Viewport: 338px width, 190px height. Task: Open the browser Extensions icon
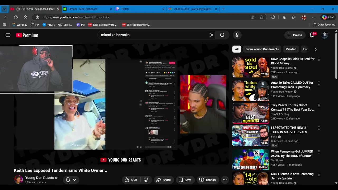[x=273, y=17]
